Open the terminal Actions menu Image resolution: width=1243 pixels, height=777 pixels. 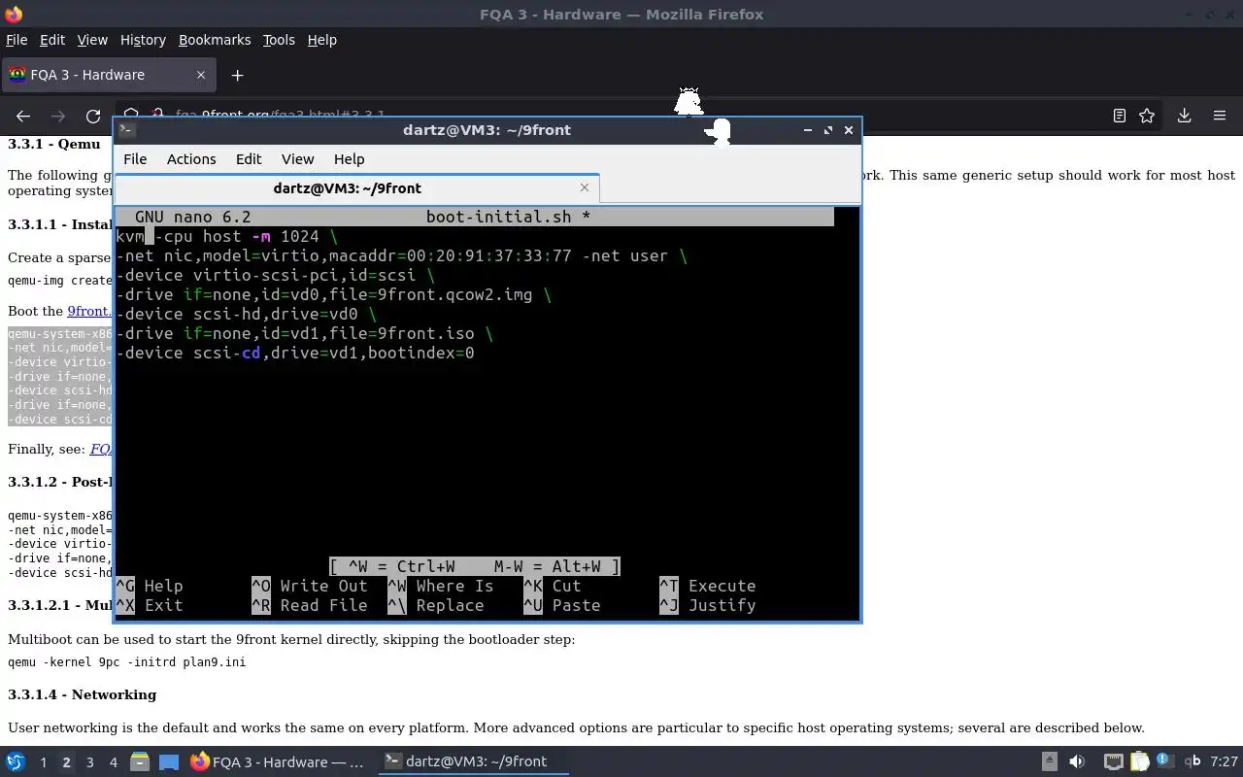click(191, 159)
